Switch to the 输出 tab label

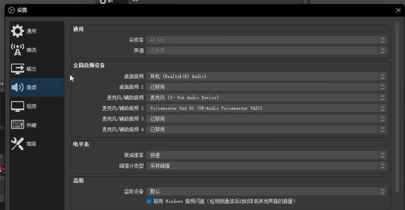(x=31, y=69)
